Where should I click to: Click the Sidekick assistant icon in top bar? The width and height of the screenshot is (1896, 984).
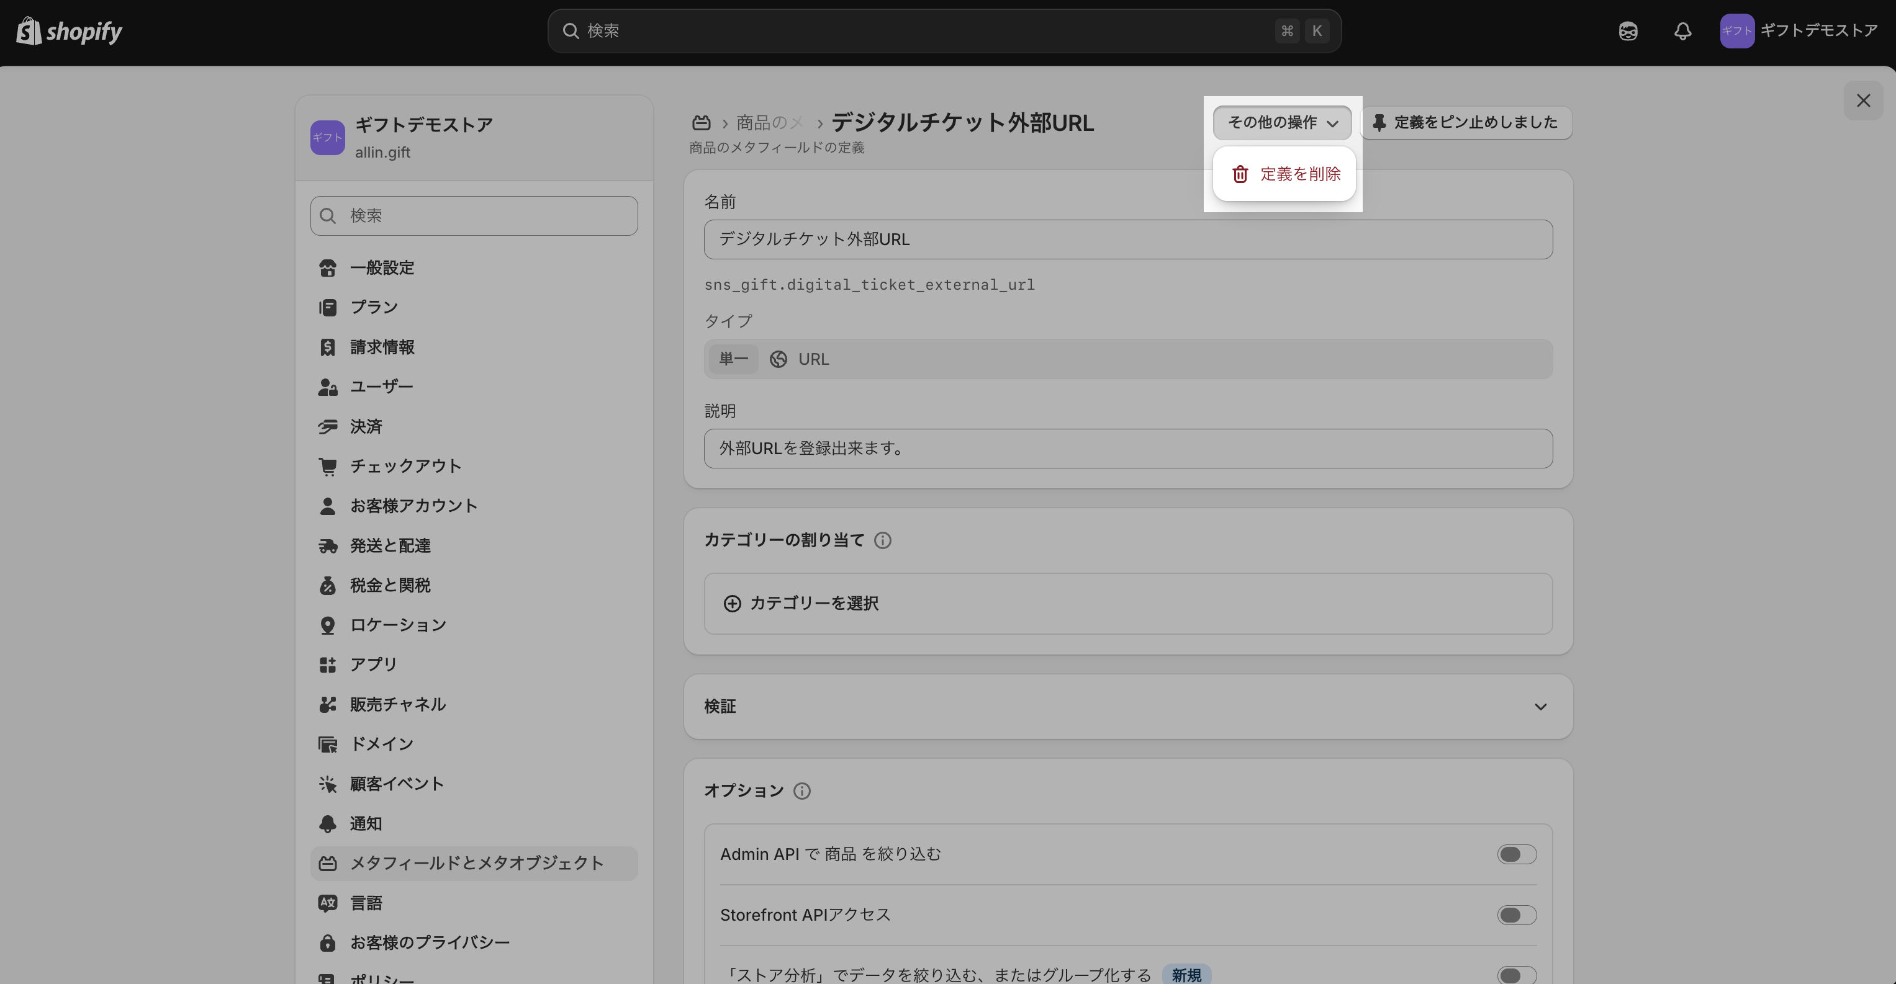[x=1628, y=31]
